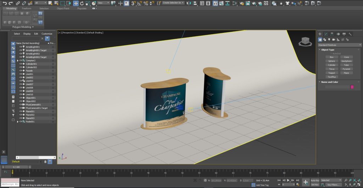Toggle 3D Snaps icon
Viewport: 363px width, 188px height.
(x=133, y=3)
